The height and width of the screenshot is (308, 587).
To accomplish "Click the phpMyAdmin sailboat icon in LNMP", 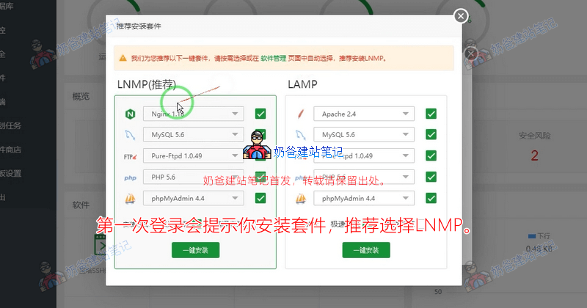I will (130, 199).
